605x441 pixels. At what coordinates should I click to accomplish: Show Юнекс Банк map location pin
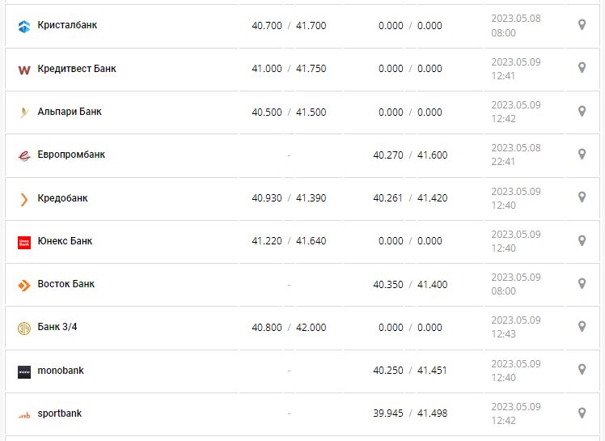pyautogui.click(x=582, y=240)
